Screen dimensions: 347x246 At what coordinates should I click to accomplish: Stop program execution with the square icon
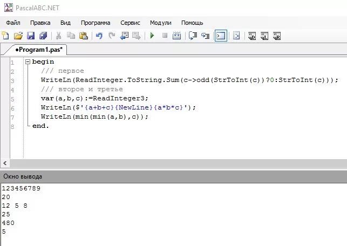pyautogui.click(x=165, y=36)
